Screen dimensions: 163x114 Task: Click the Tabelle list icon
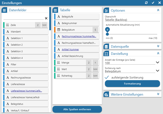pyautogui.click(x=55, y=10)
